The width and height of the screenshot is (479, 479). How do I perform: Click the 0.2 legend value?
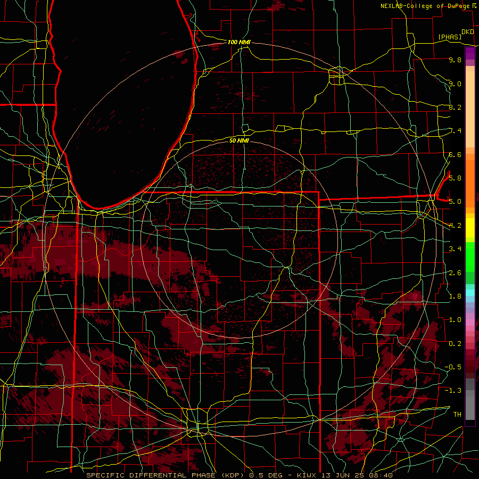click(x=455, y=343)
